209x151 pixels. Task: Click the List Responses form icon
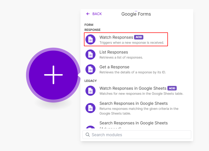tap(90, 55)
